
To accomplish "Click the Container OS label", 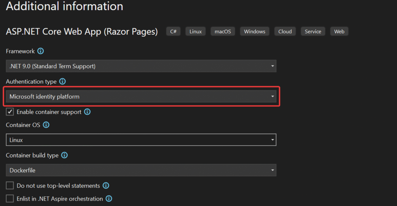I will [23, 125].
